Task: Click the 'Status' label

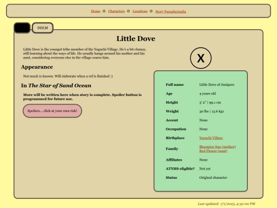Action: click(x=171, y=177)
